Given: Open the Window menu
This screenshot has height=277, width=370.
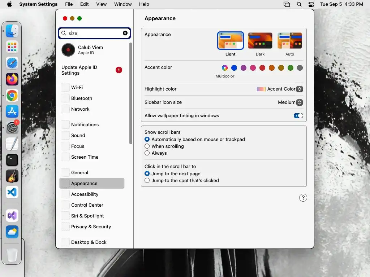Looking at the screenshot, I should pyautogui.click(x=123, y=4).
